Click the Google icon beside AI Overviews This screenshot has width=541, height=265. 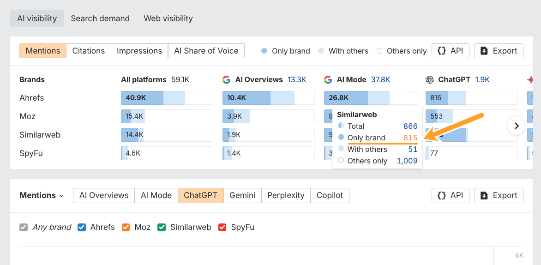(x=226, y=80)
